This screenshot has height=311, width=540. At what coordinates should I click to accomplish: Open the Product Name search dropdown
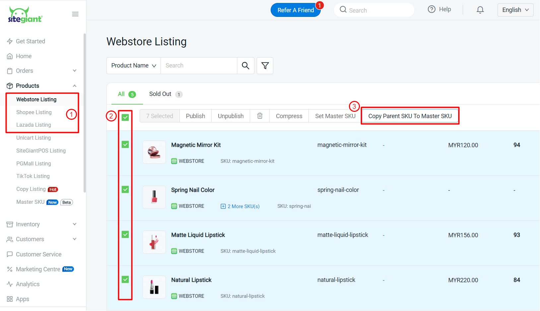pyautogui.click(x=133, y=66)
